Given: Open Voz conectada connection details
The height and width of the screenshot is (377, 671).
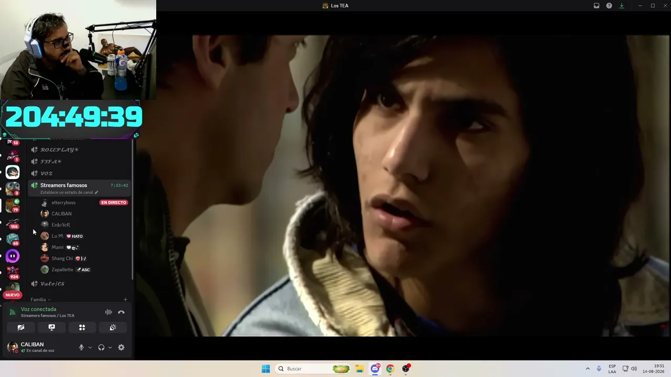Looking at the screenshot, I should coord(38,309).
